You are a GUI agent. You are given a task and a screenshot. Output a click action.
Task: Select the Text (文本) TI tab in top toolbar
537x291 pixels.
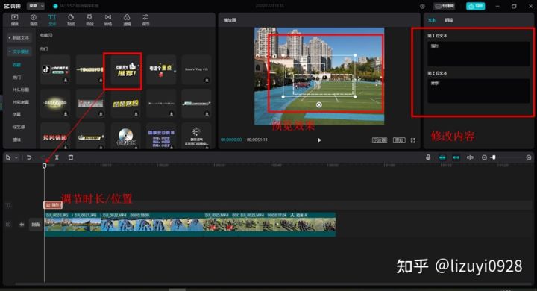click(x=52, y=20)
